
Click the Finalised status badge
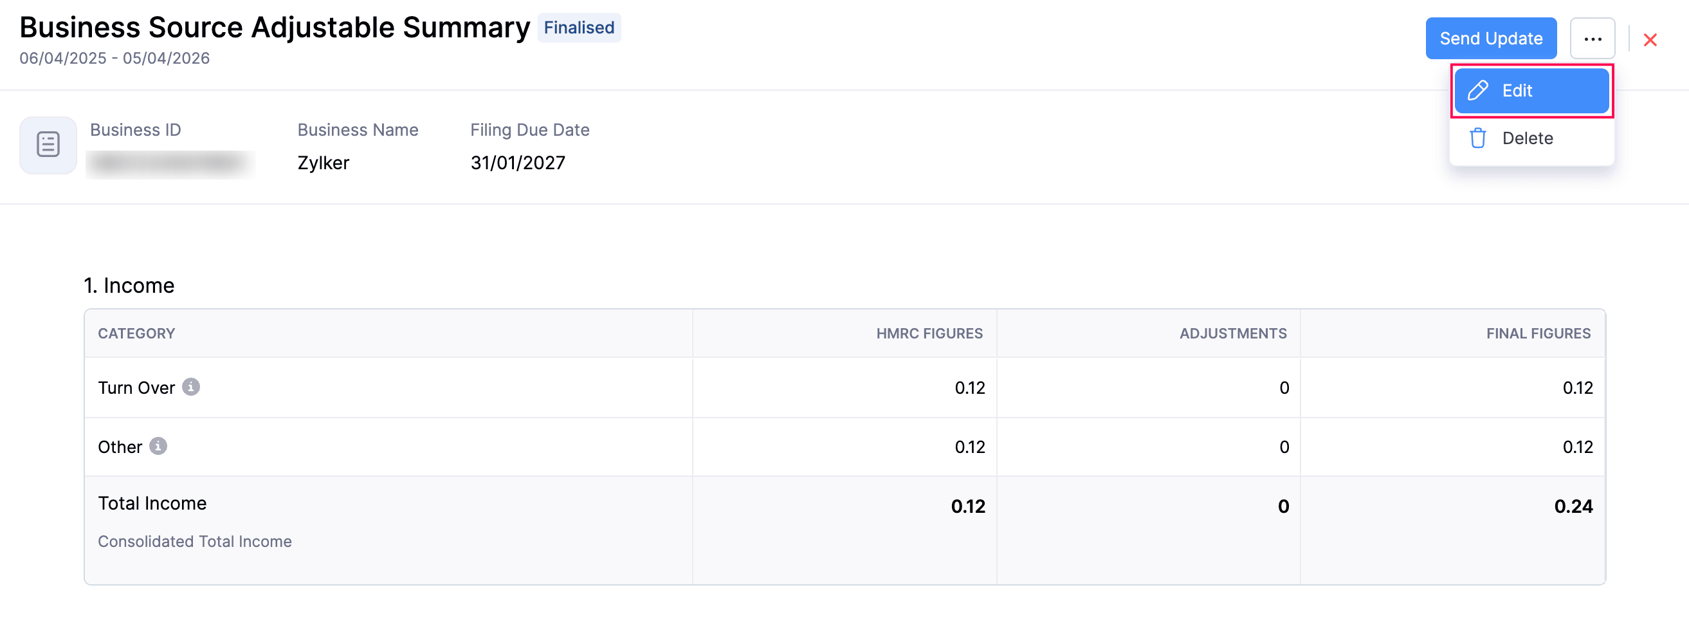(x=579, y=28)
